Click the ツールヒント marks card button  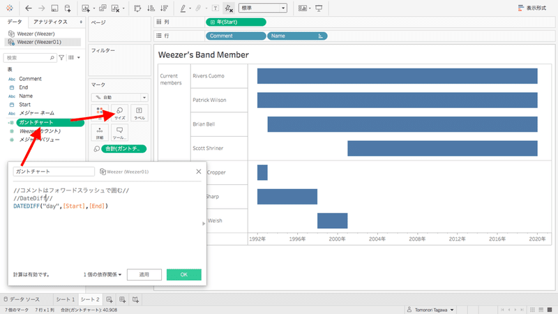click(119, 133)
